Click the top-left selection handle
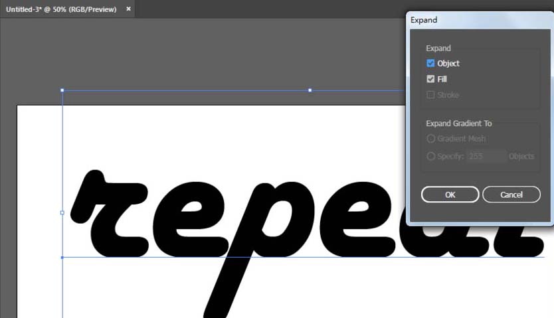554x318 pixels. 62,90
